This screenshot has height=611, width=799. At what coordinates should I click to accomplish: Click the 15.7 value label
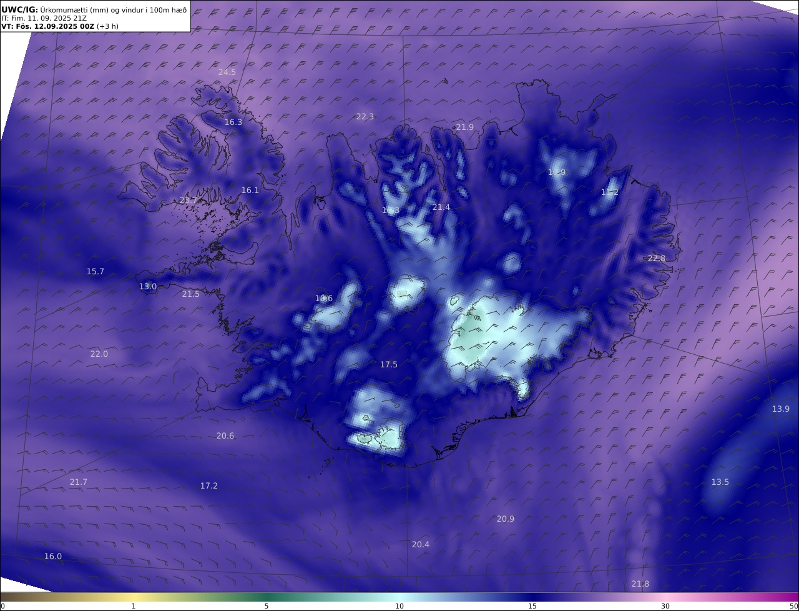click(x=95, y=271)
